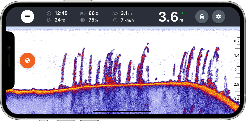
Task: Tap the speedometer icon beside 7 km/h
Action: tap(115, 20)
